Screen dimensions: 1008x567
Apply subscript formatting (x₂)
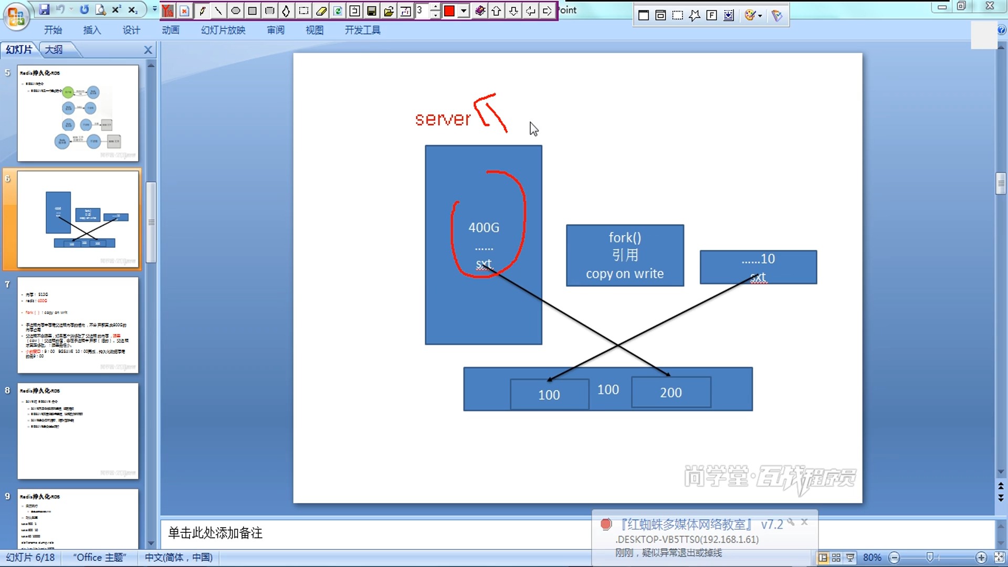pyautogui.click(x=133, y=9)
